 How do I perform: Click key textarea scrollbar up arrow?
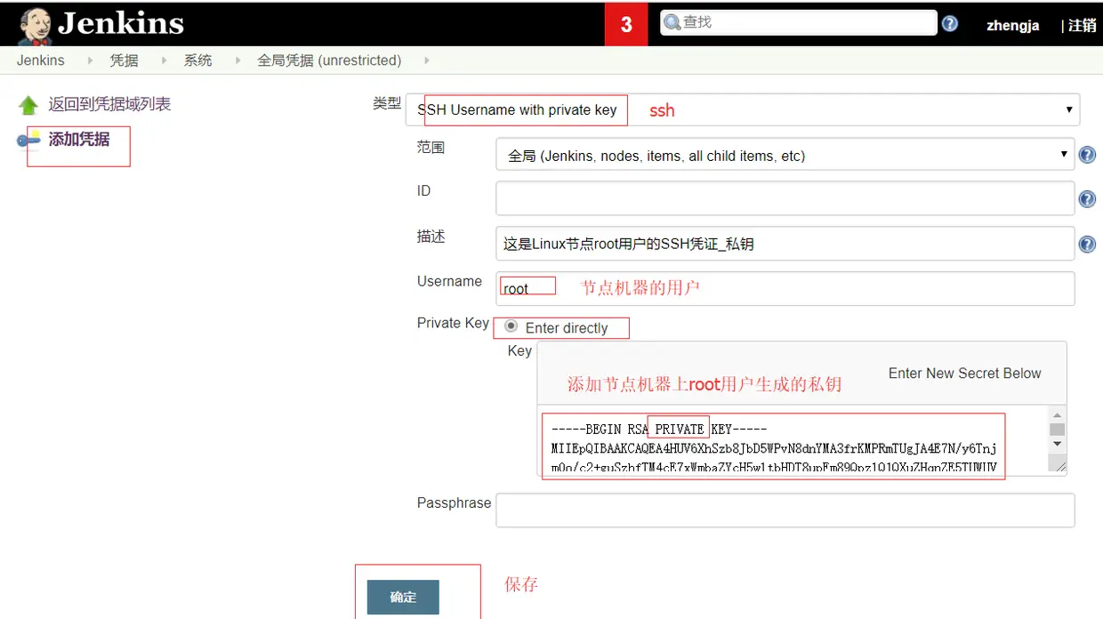(x=1057, y=415)
